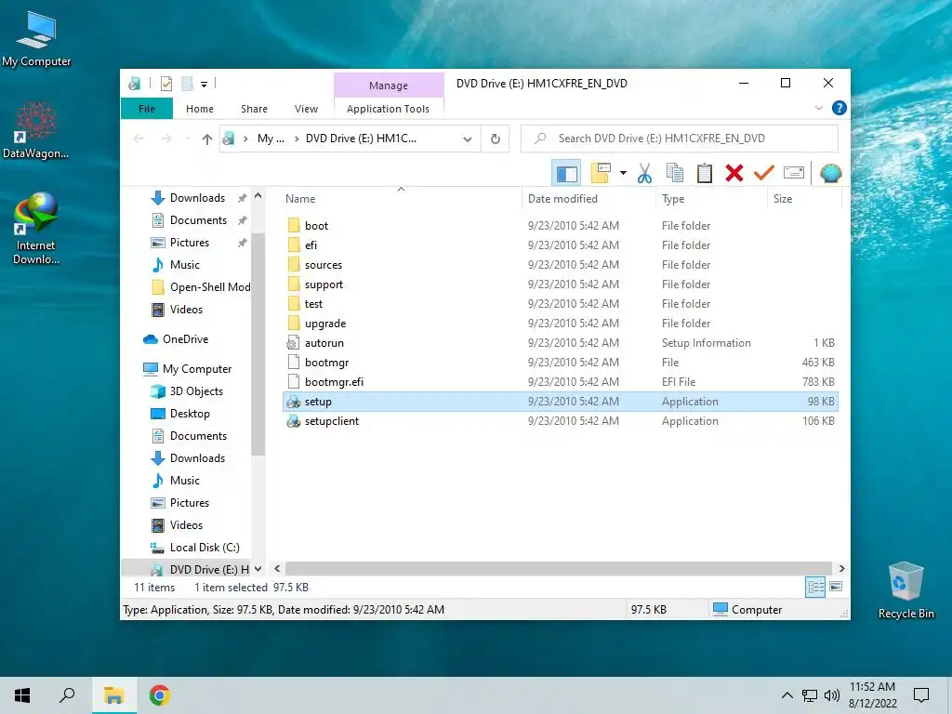Screen dimensions: 952x714
Task: Click the search box for DVD Drive
Action: [680, 139]
